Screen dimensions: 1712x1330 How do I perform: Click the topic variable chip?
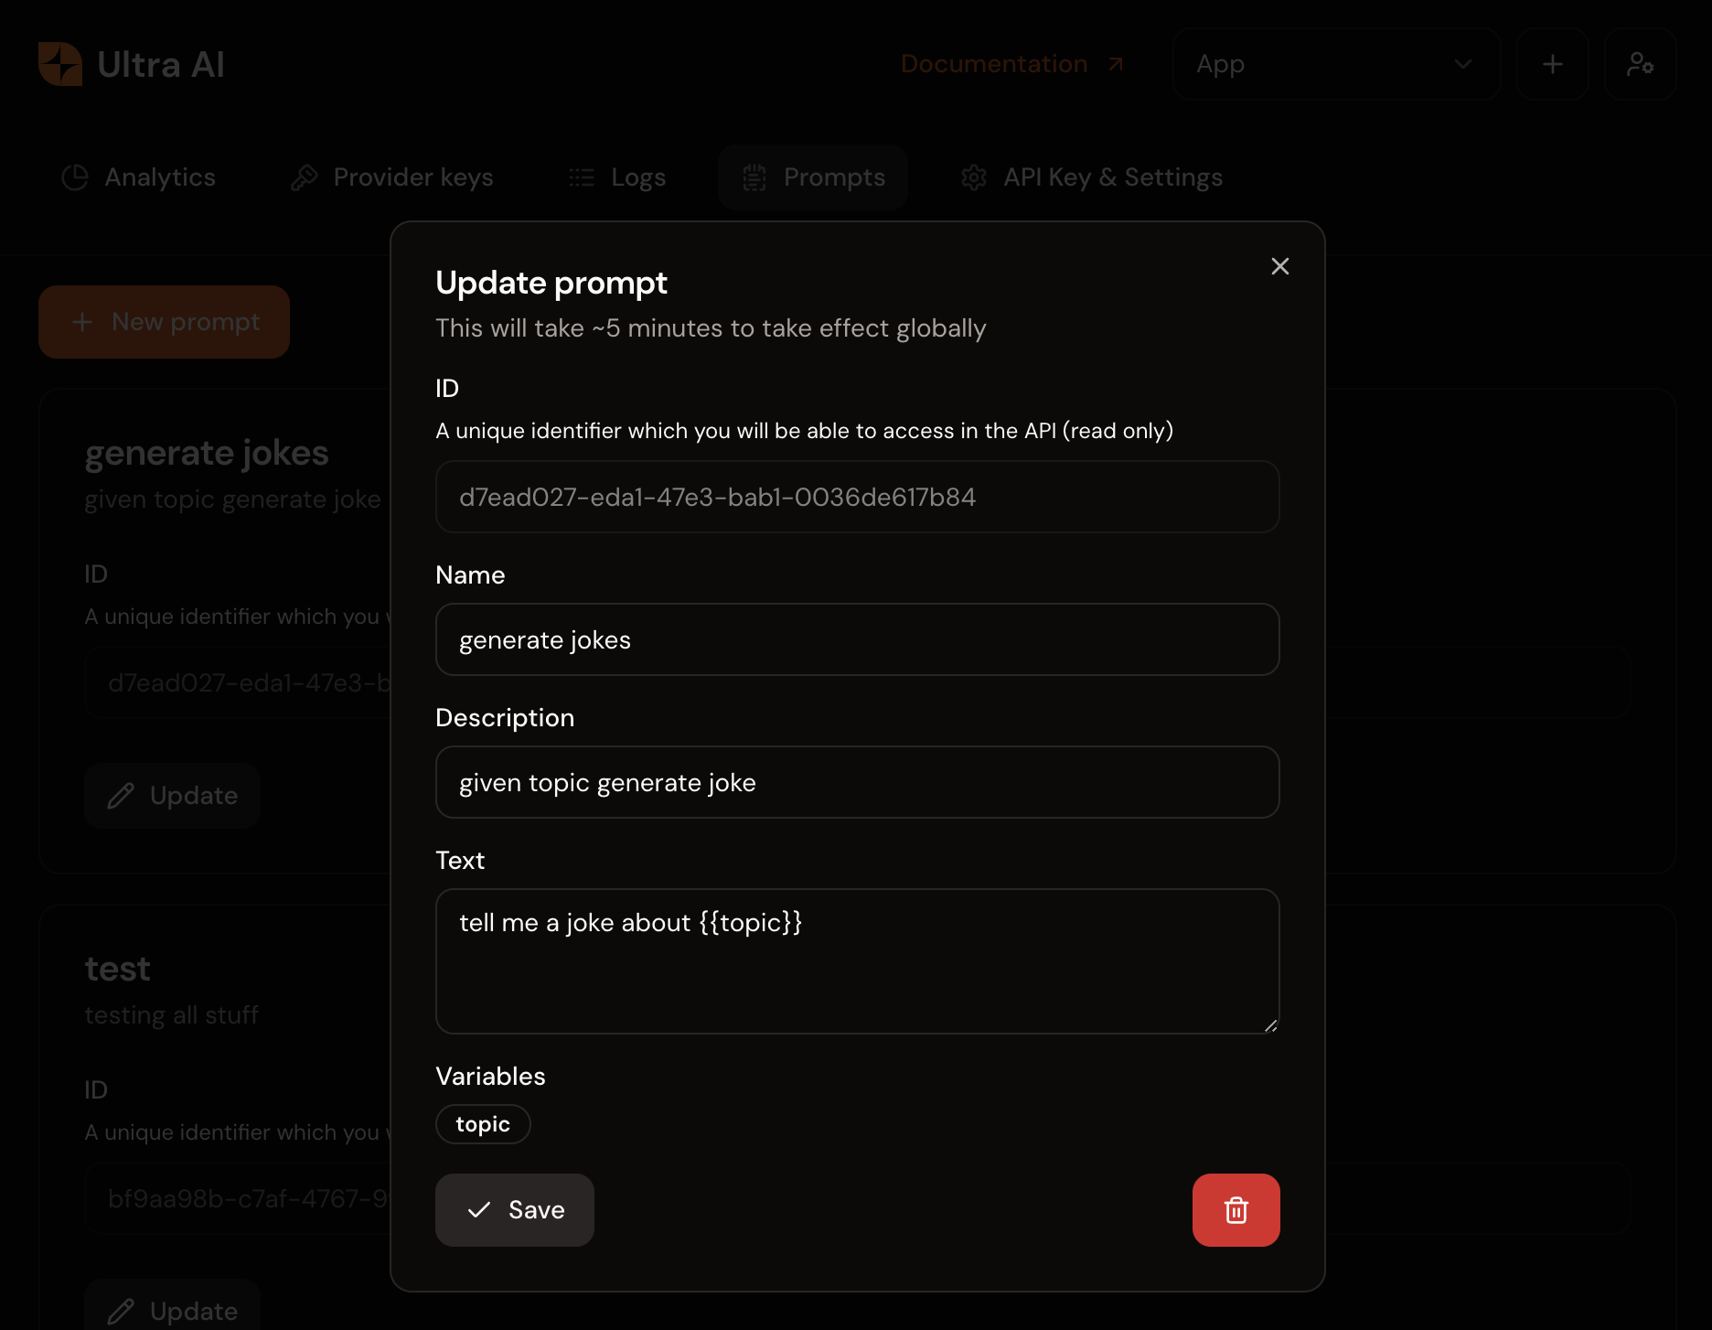pos(483,1124)
